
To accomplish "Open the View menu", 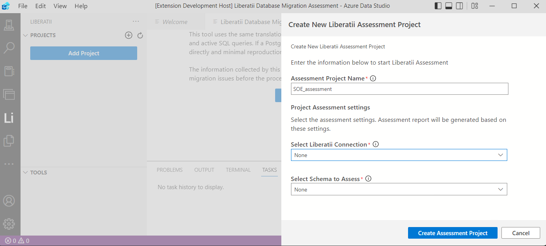I will 60,6.
